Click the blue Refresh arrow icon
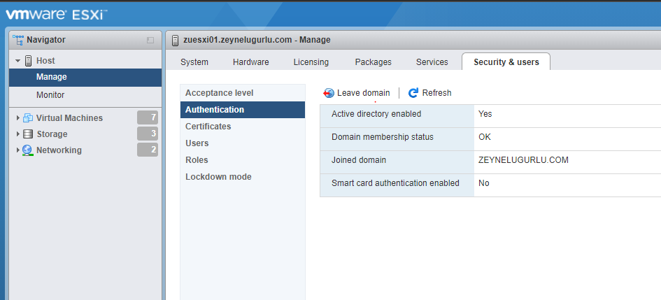The width and height of the screenshot is (661, 300). coord(413,93)
